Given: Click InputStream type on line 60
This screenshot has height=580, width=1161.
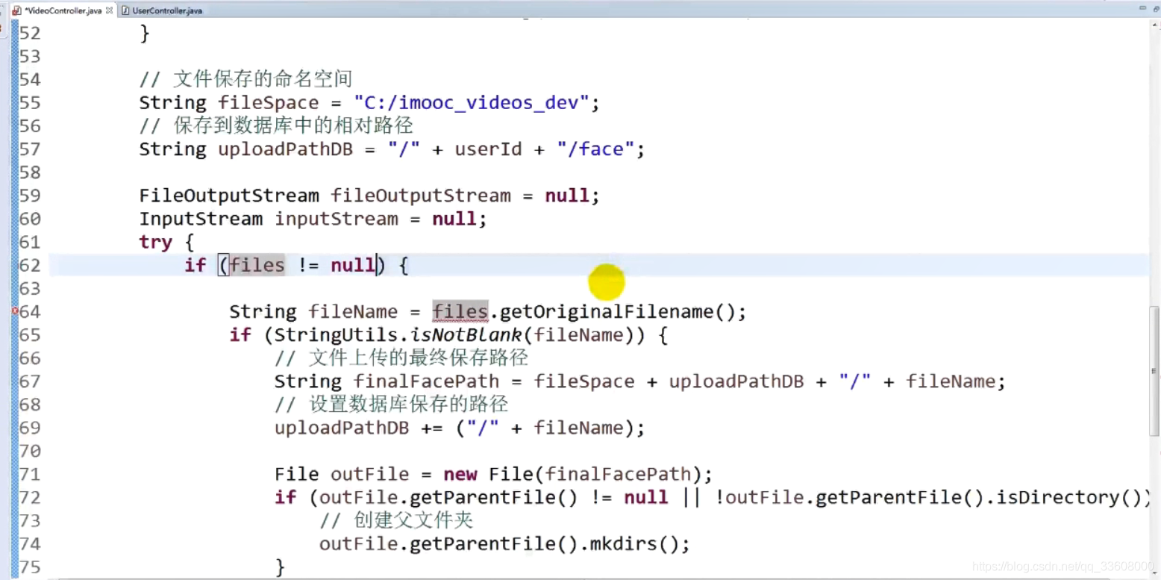Looking at the screenshot, I should (201, 219).
